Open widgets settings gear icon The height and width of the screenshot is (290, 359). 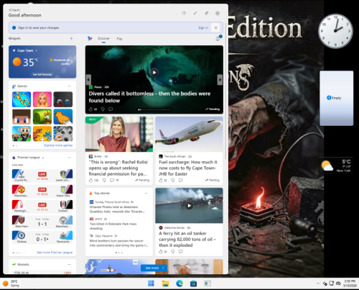218,13
